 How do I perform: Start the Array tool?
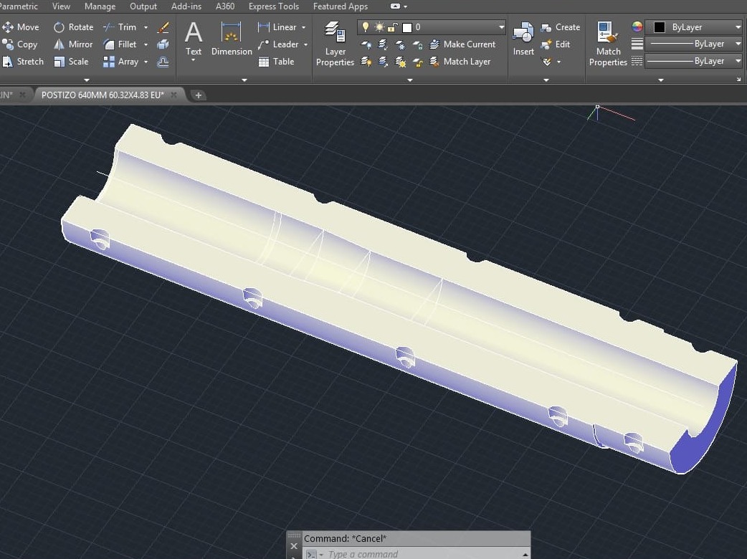pos(121,62)
